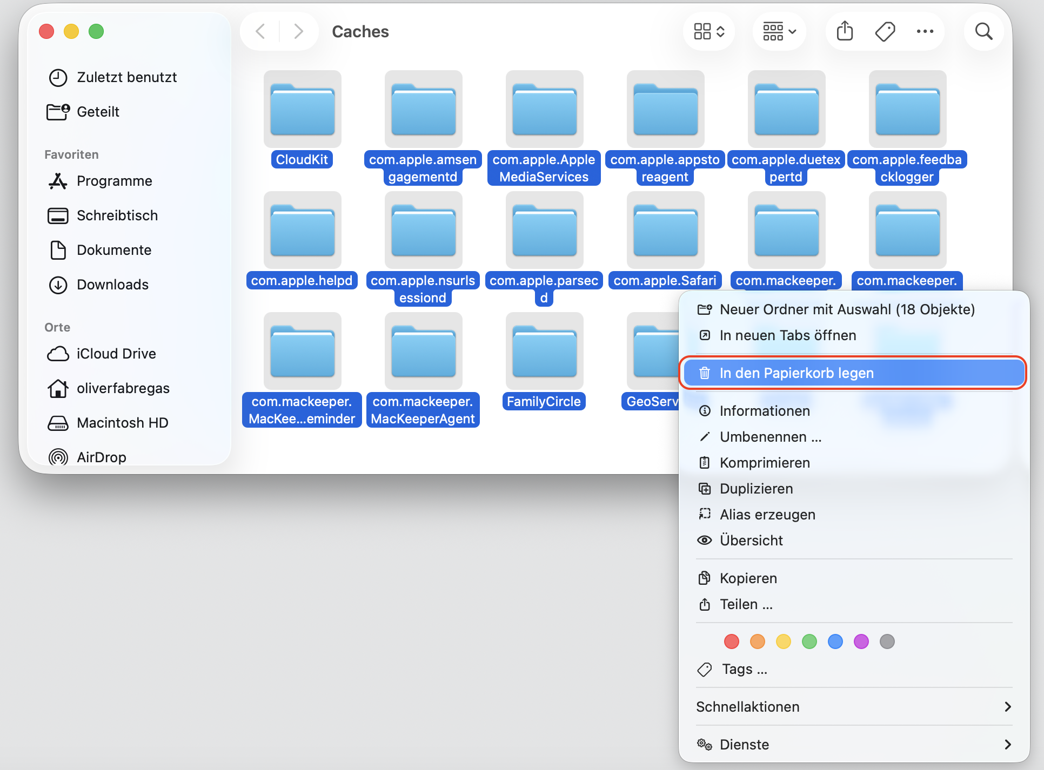This screenshot has height=770, width=1044.
Task: Expand the Schnellaktionen submenu
Action: point(854,707)
